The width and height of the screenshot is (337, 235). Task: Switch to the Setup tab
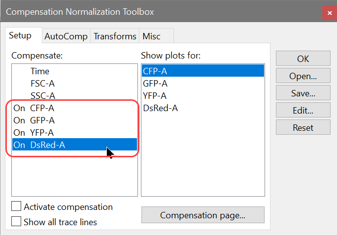pos(20,35)
